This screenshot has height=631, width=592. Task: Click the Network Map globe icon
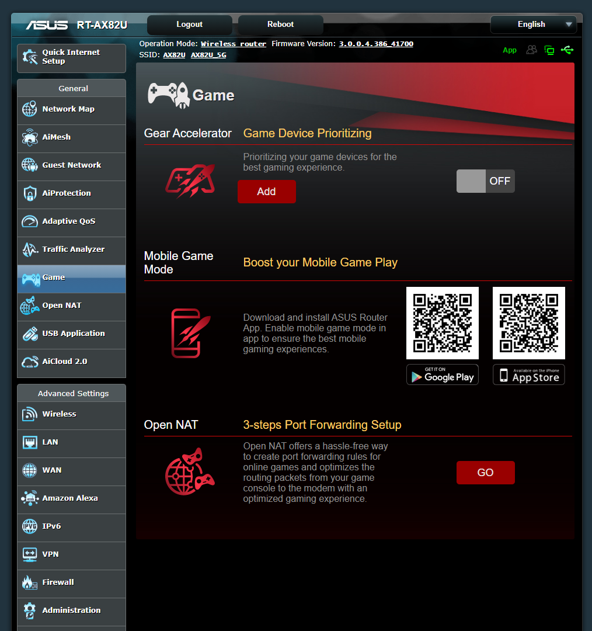coord(30,109)
